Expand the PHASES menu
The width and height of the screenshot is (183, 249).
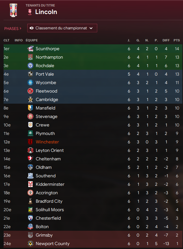13,29
